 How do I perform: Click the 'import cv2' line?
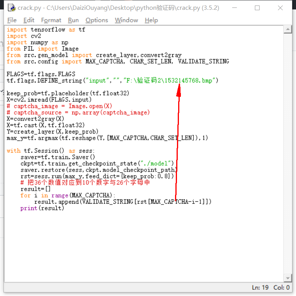[x=24, y=36]
